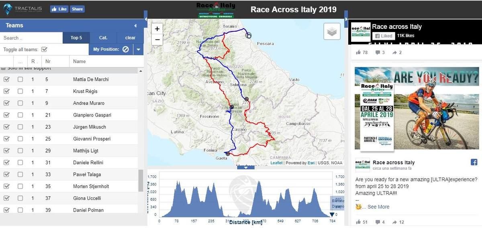Toggle second checkbox for Jürgen Mikusch
Viewport: 482px width, 228px height.
click(x=20, y=127)
